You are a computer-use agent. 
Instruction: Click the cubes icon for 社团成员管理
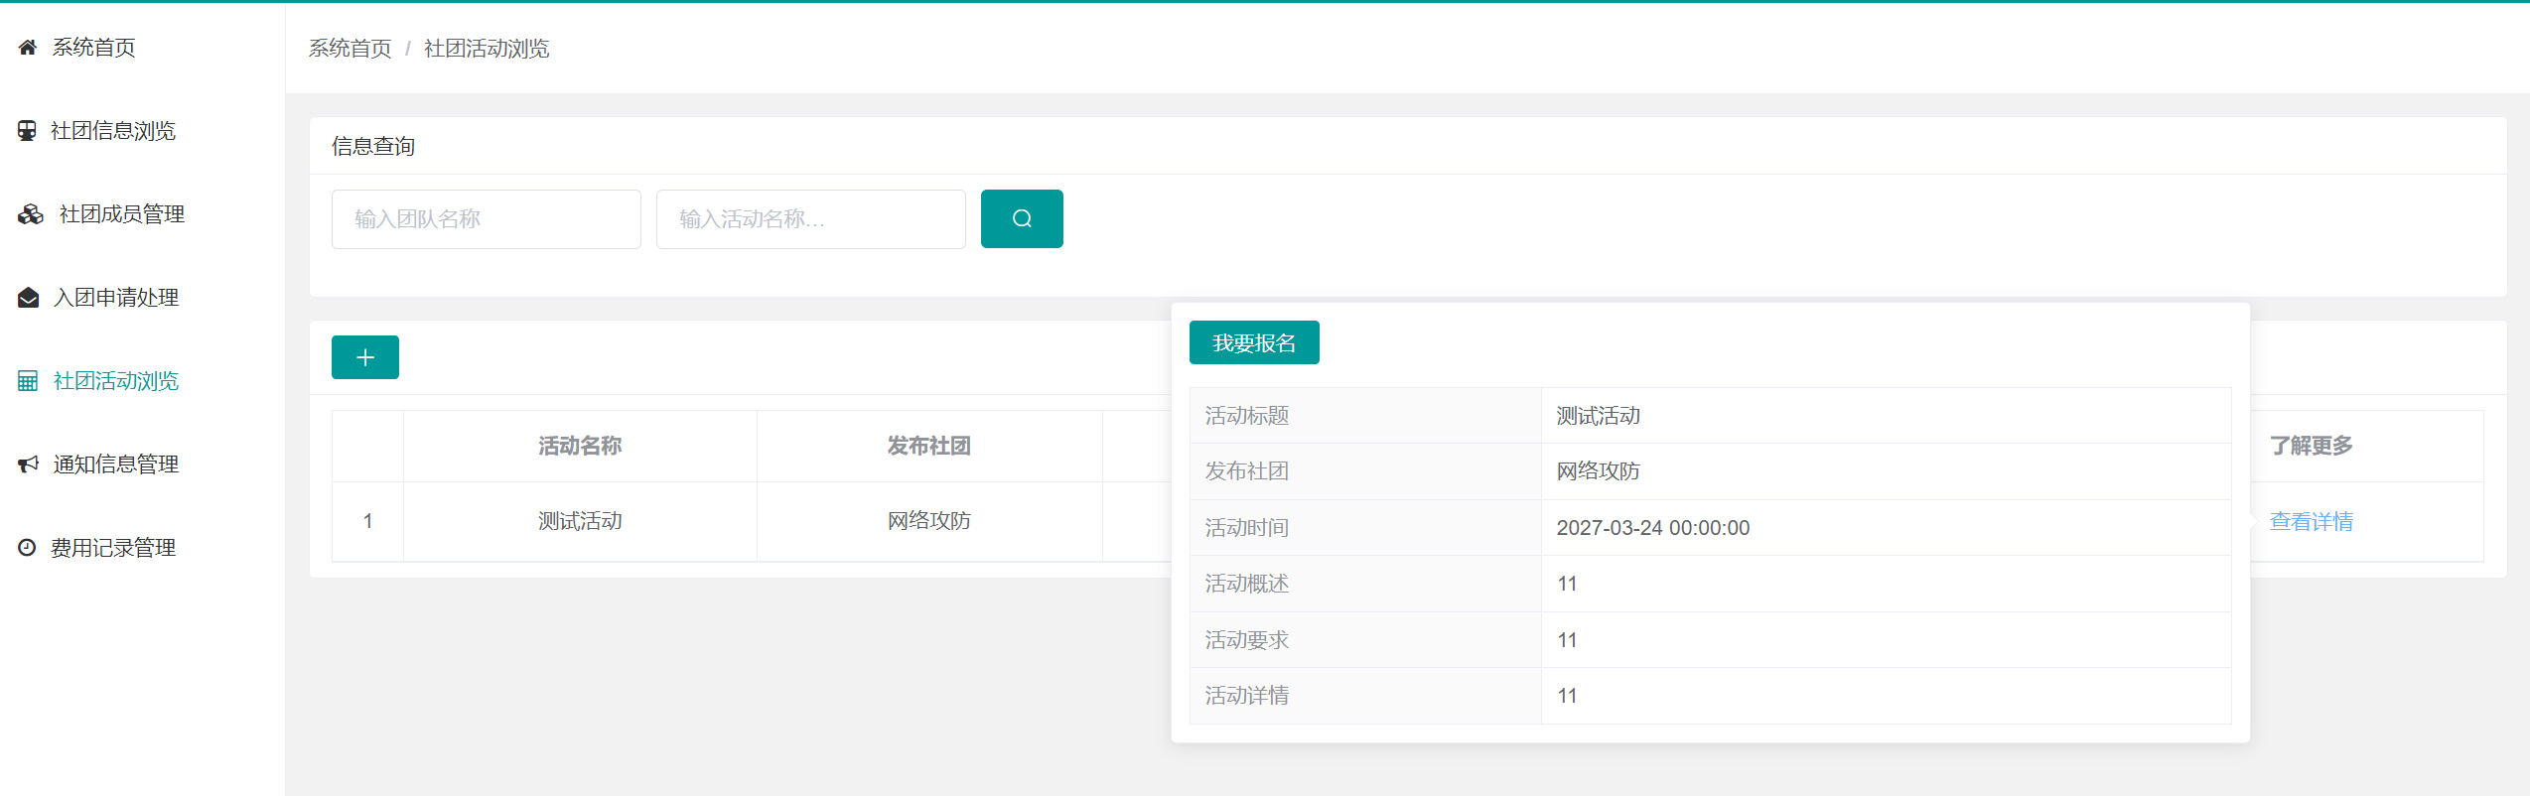pos(31,214)
